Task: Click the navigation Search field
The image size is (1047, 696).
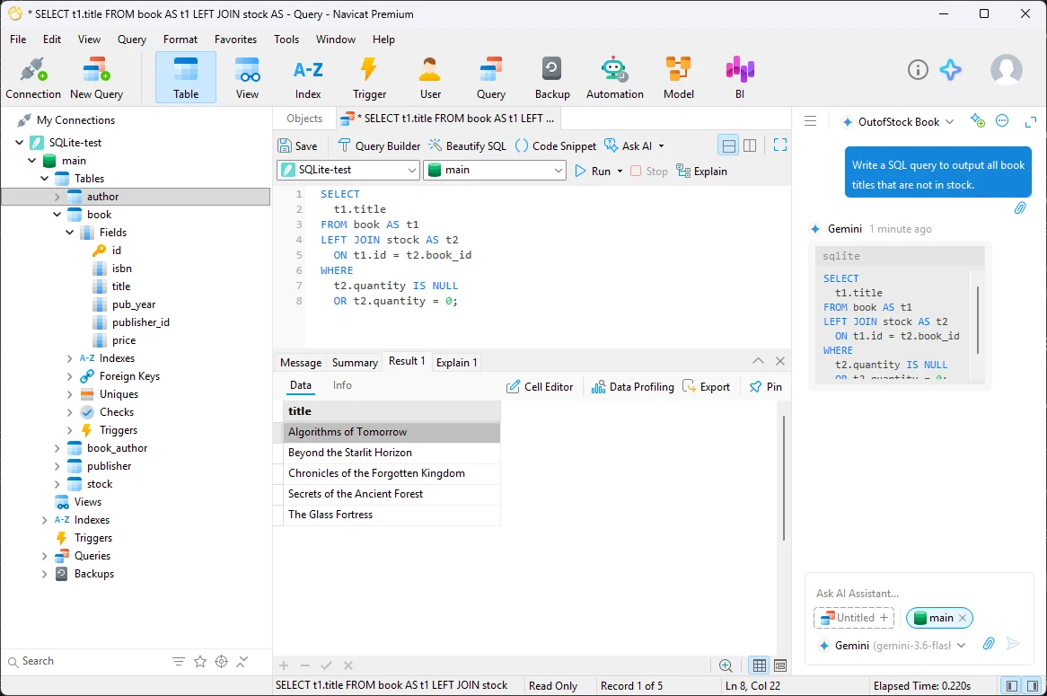Action: 87,661
